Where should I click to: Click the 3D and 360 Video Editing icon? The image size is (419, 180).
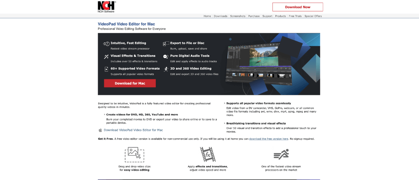[166, 69]
